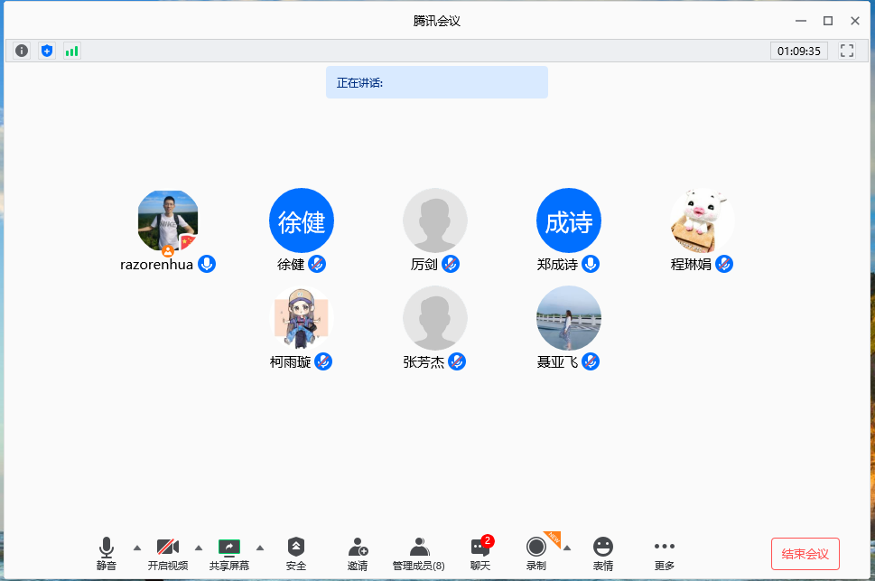The height and width of the screenshot is (581, 875).
Task: Open the 表情 emoji reactions
Action: tap(603, 552)
